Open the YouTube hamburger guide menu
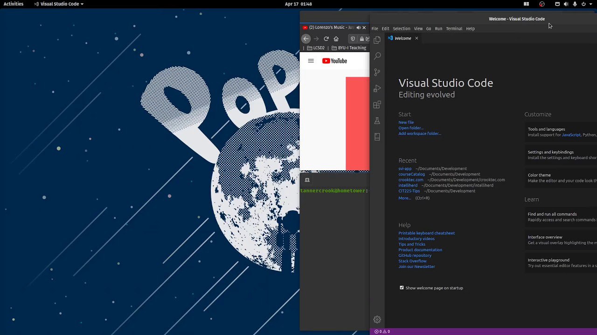Viewport: 597px width, 335px height. pos(311,61)
